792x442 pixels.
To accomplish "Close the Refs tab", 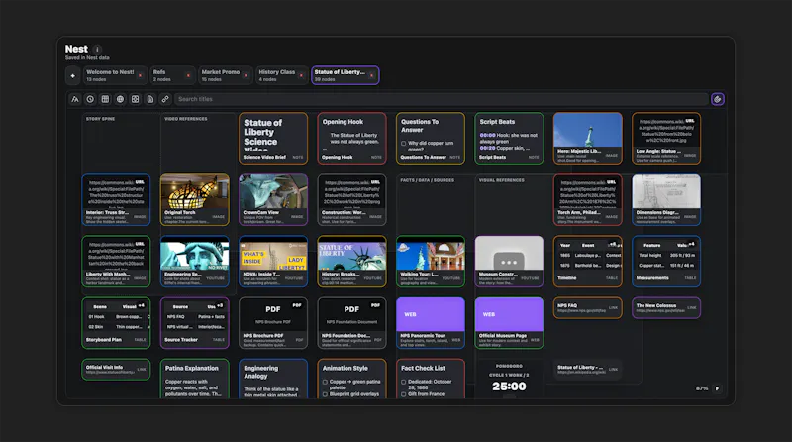I will coord(188,76).
